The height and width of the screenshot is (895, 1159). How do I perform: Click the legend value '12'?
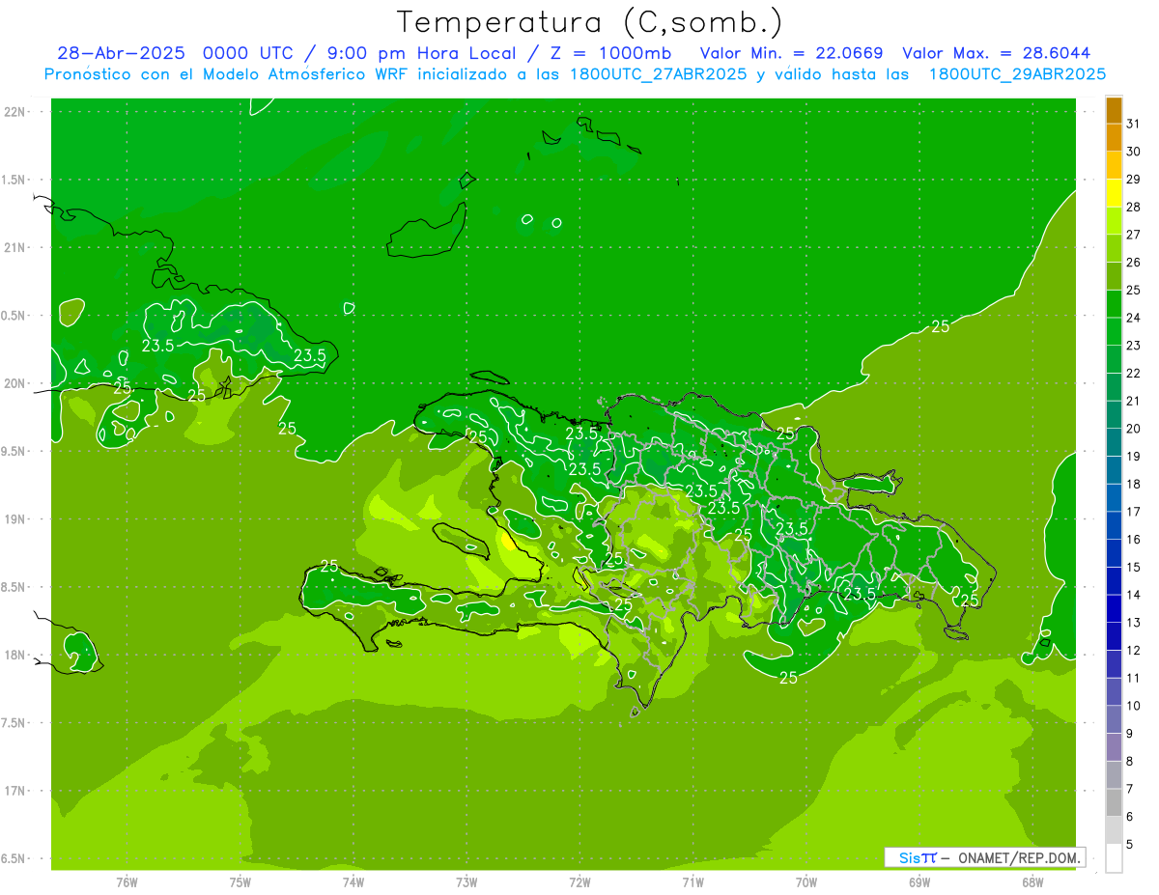tap(1134, 651)
